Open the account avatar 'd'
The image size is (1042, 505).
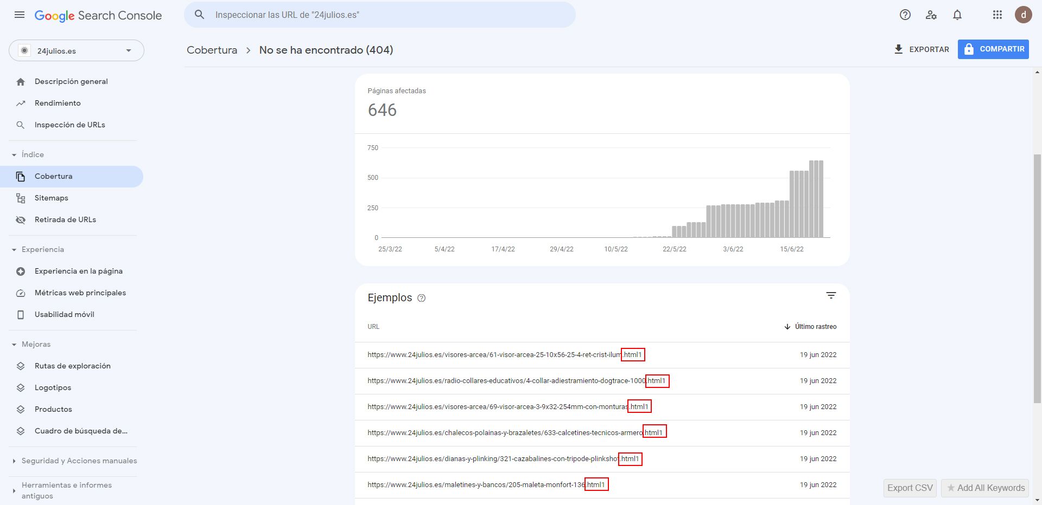tap(1023, 15)
